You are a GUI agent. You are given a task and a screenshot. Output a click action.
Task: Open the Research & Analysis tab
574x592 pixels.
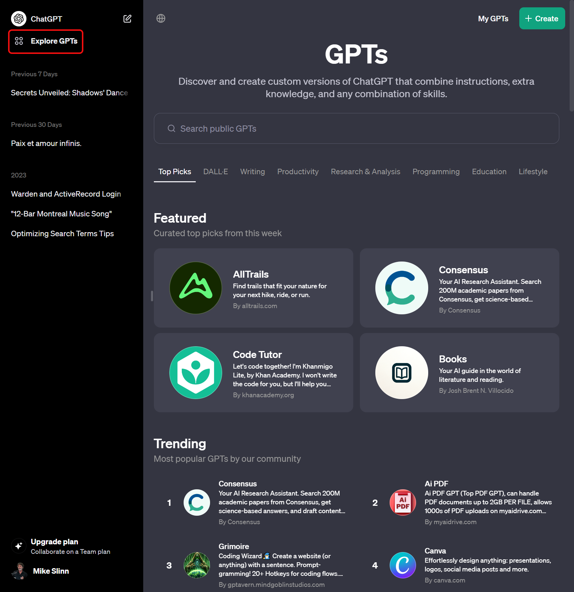point(365,172)
